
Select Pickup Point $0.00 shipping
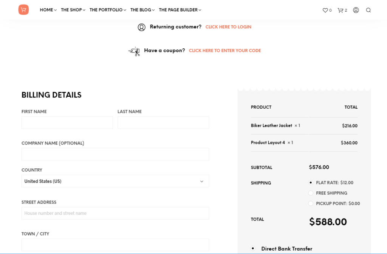pos(311,203)
